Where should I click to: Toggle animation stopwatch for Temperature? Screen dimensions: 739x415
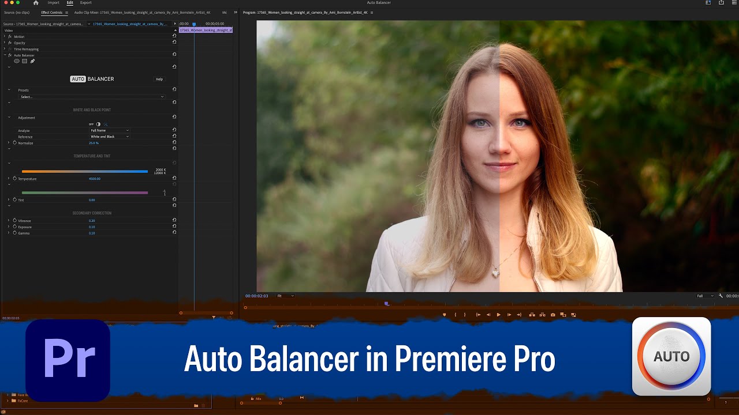[14, 179]
